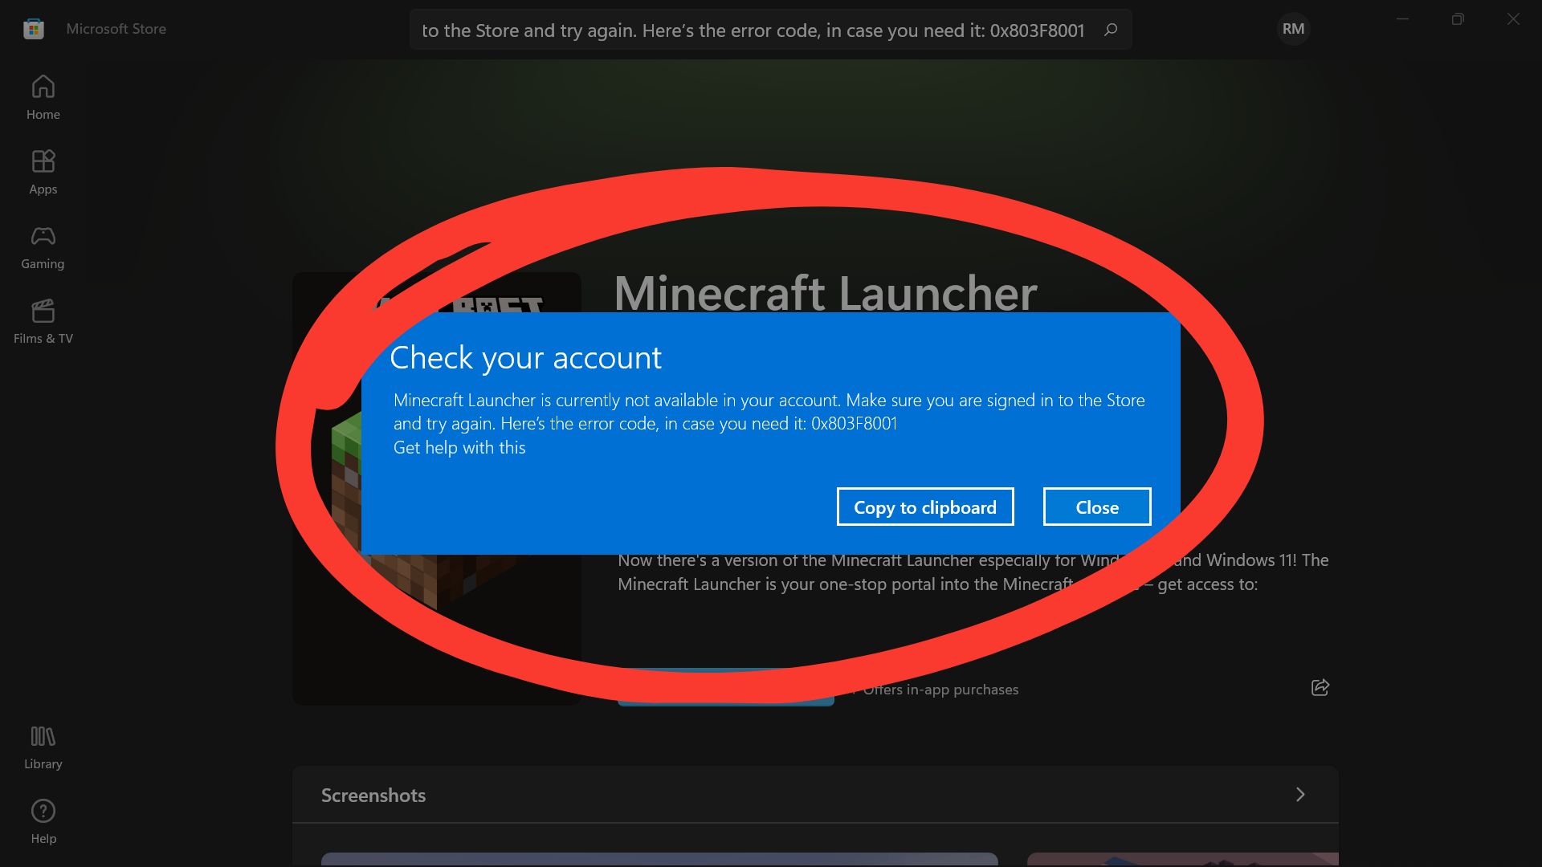Open the Screenshots section header
The image size is (1542, 867).
coord(815,795)
